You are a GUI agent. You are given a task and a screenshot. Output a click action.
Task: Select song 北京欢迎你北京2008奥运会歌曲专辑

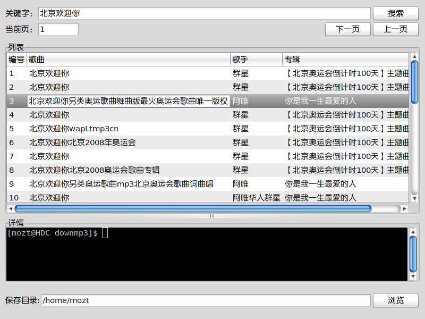point(95,170)
